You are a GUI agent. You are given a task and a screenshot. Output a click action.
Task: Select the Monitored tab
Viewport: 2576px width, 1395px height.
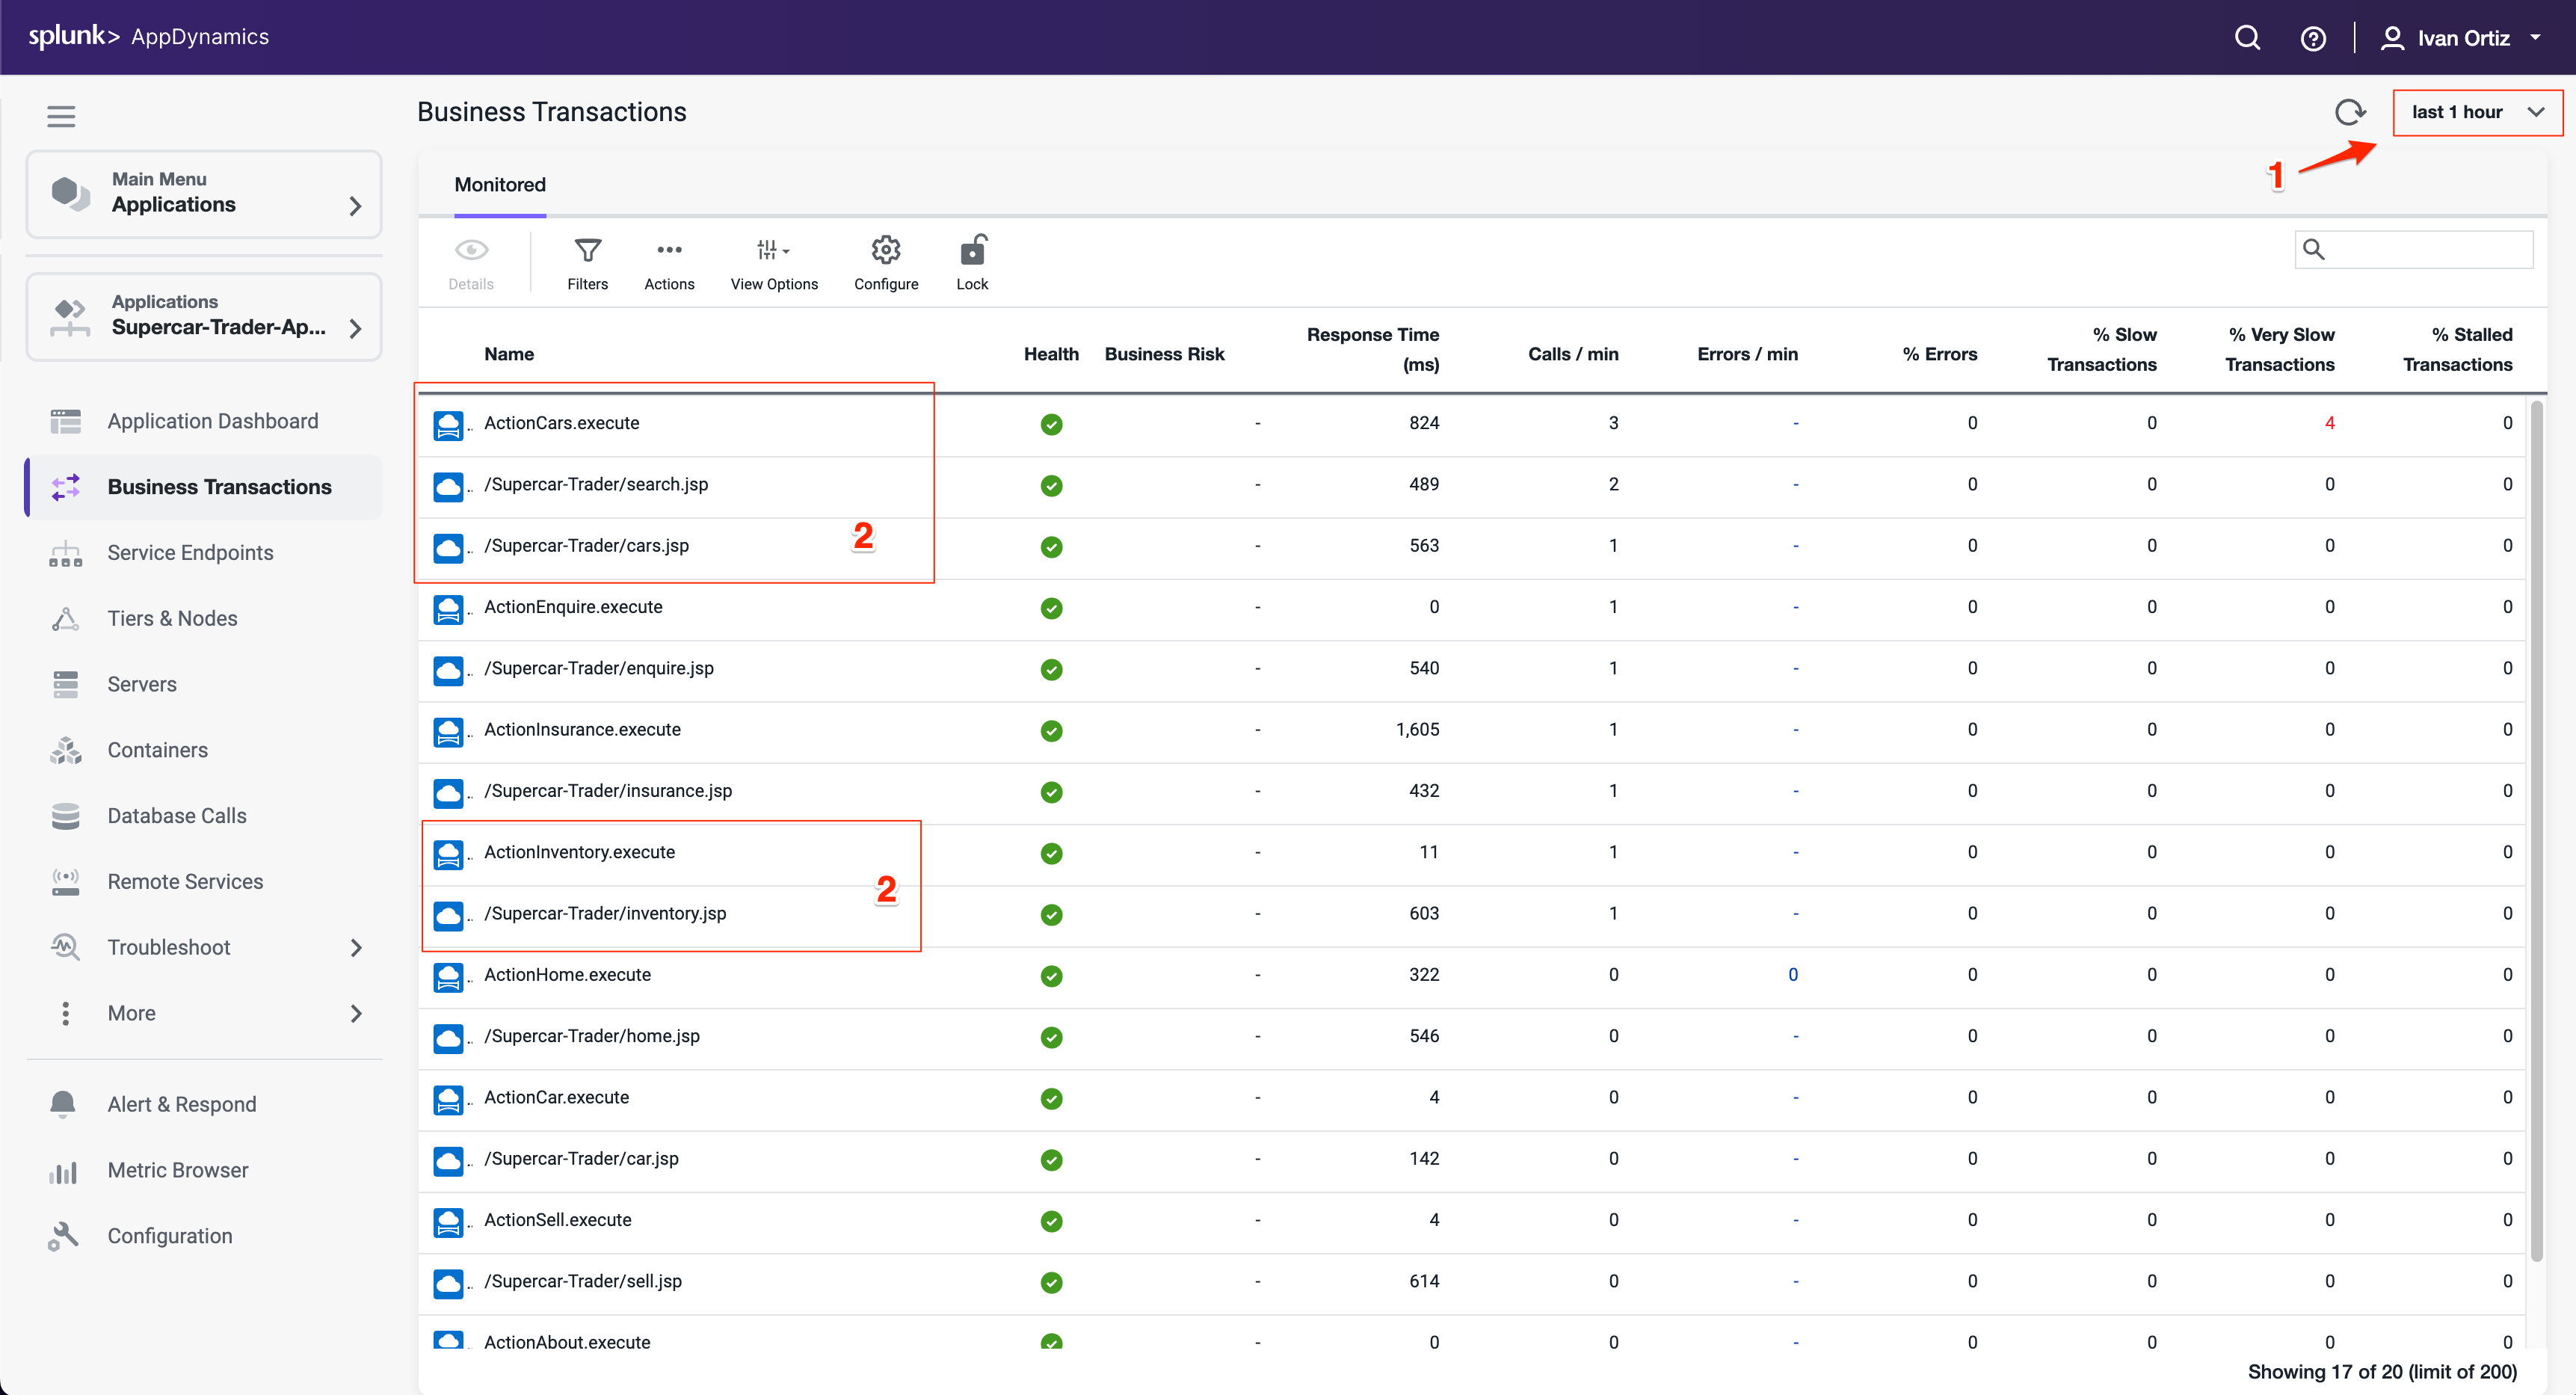pos(500,184)
